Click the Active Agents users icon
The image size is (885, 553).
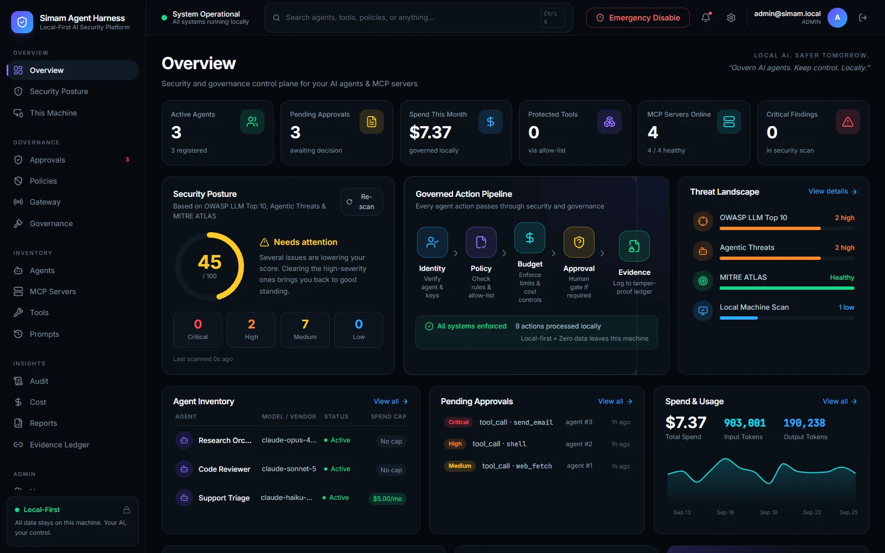[252, 122]
